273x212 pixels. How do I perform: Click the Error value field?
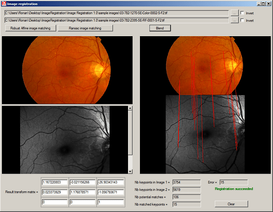[x=234, y=182]
